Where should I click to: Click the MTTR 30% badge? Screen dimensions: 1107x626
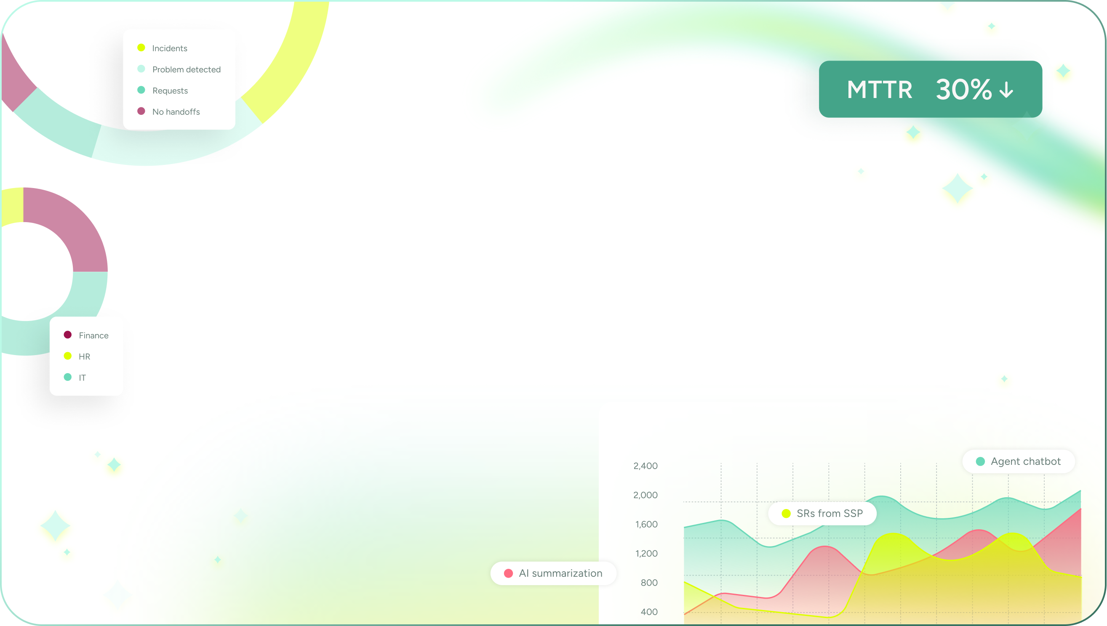[x=930, y=89]
